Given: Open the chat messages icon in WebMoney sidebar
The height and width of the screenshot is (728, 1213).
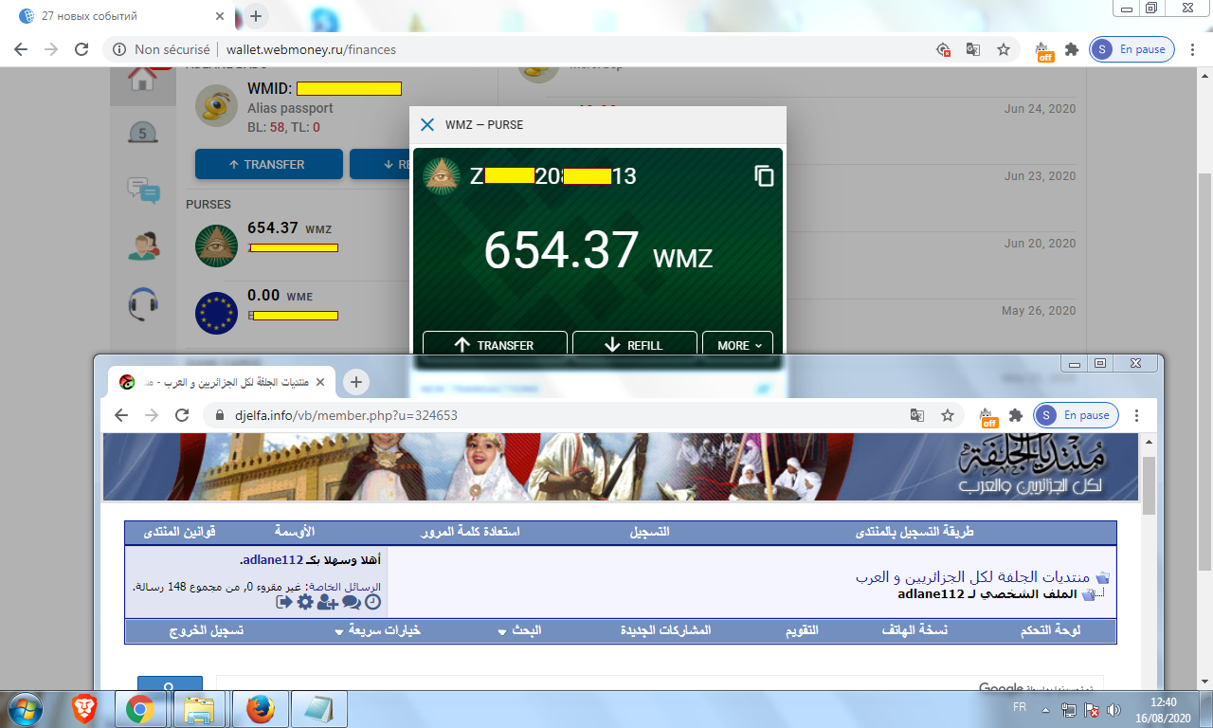Looking at the screenshot, I should point(143,191).
